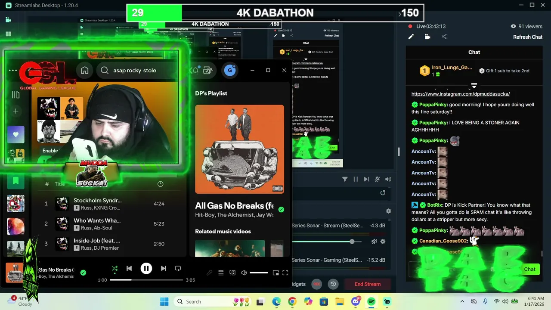
Task: Skip the current alert
Action: point(366,179)
